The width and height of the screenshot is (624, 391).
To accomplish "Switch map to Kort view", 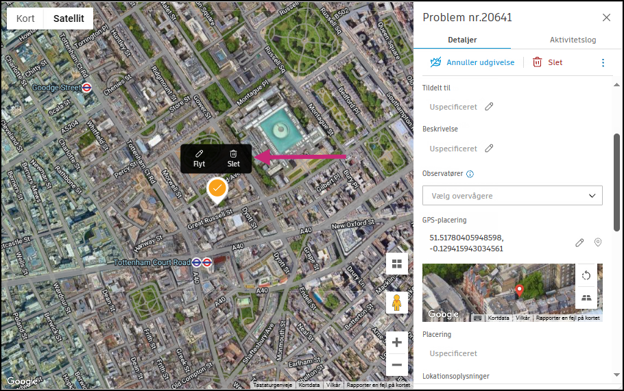I will (25, 18).
